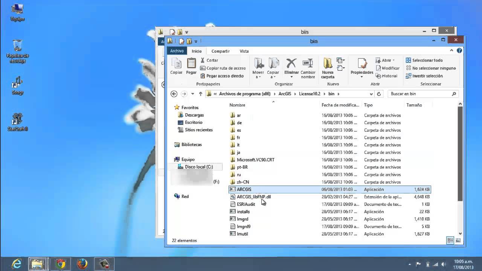Viewport: 482px width, 271px height.
Task: Switch to the Vista tab
Action: (x=244, y=51)
